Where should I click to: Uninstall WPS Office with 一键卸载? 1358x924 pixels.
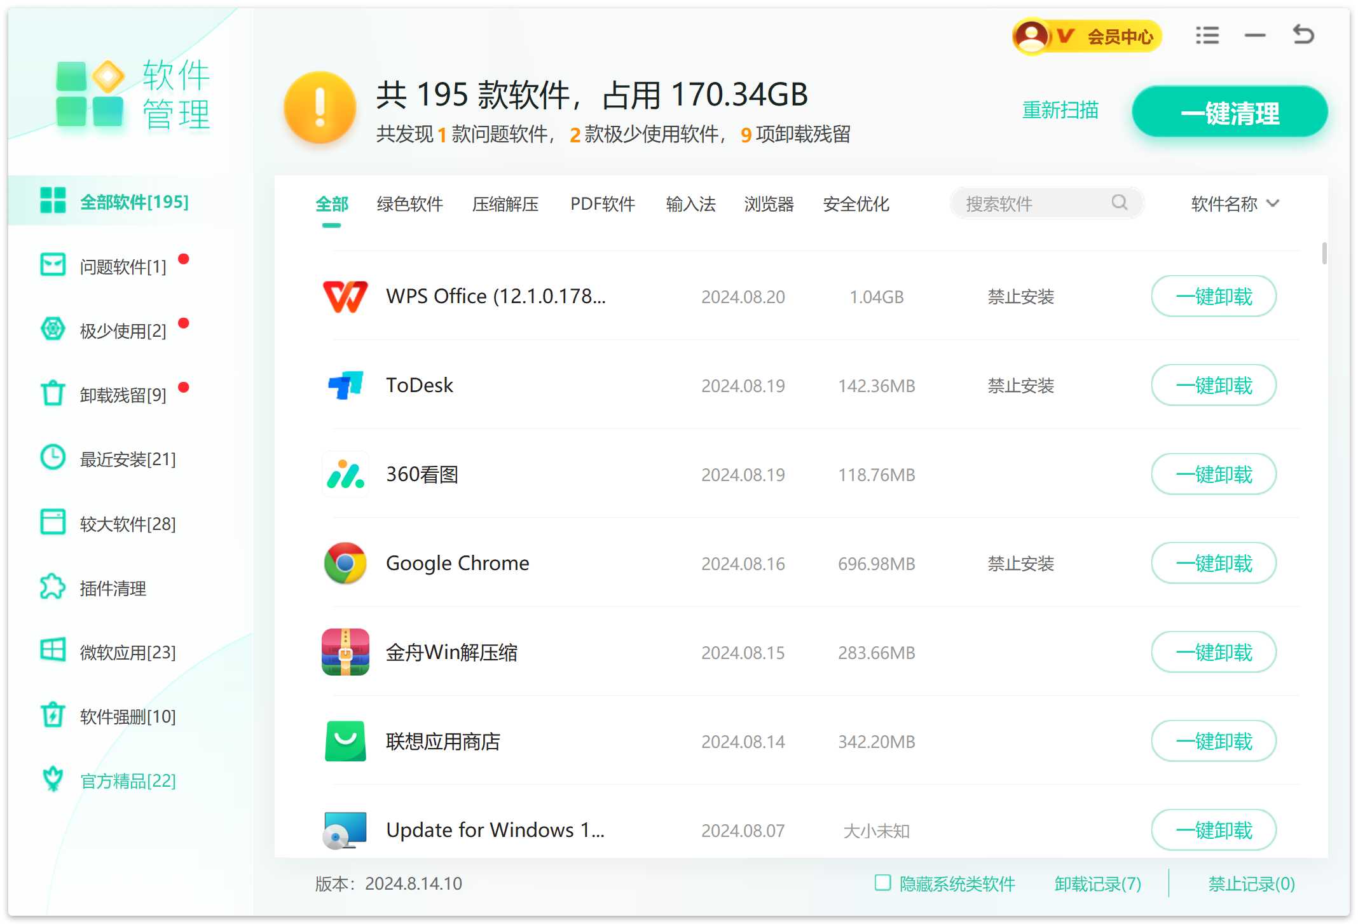(1214, 296)
